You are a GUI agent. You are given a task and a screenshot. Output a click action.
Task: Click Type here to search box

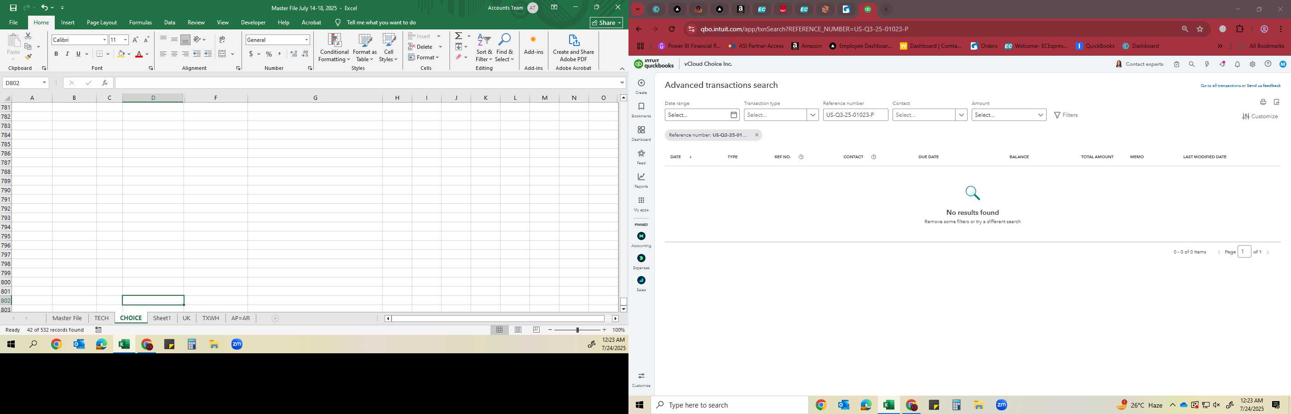[x=730, y=405]
